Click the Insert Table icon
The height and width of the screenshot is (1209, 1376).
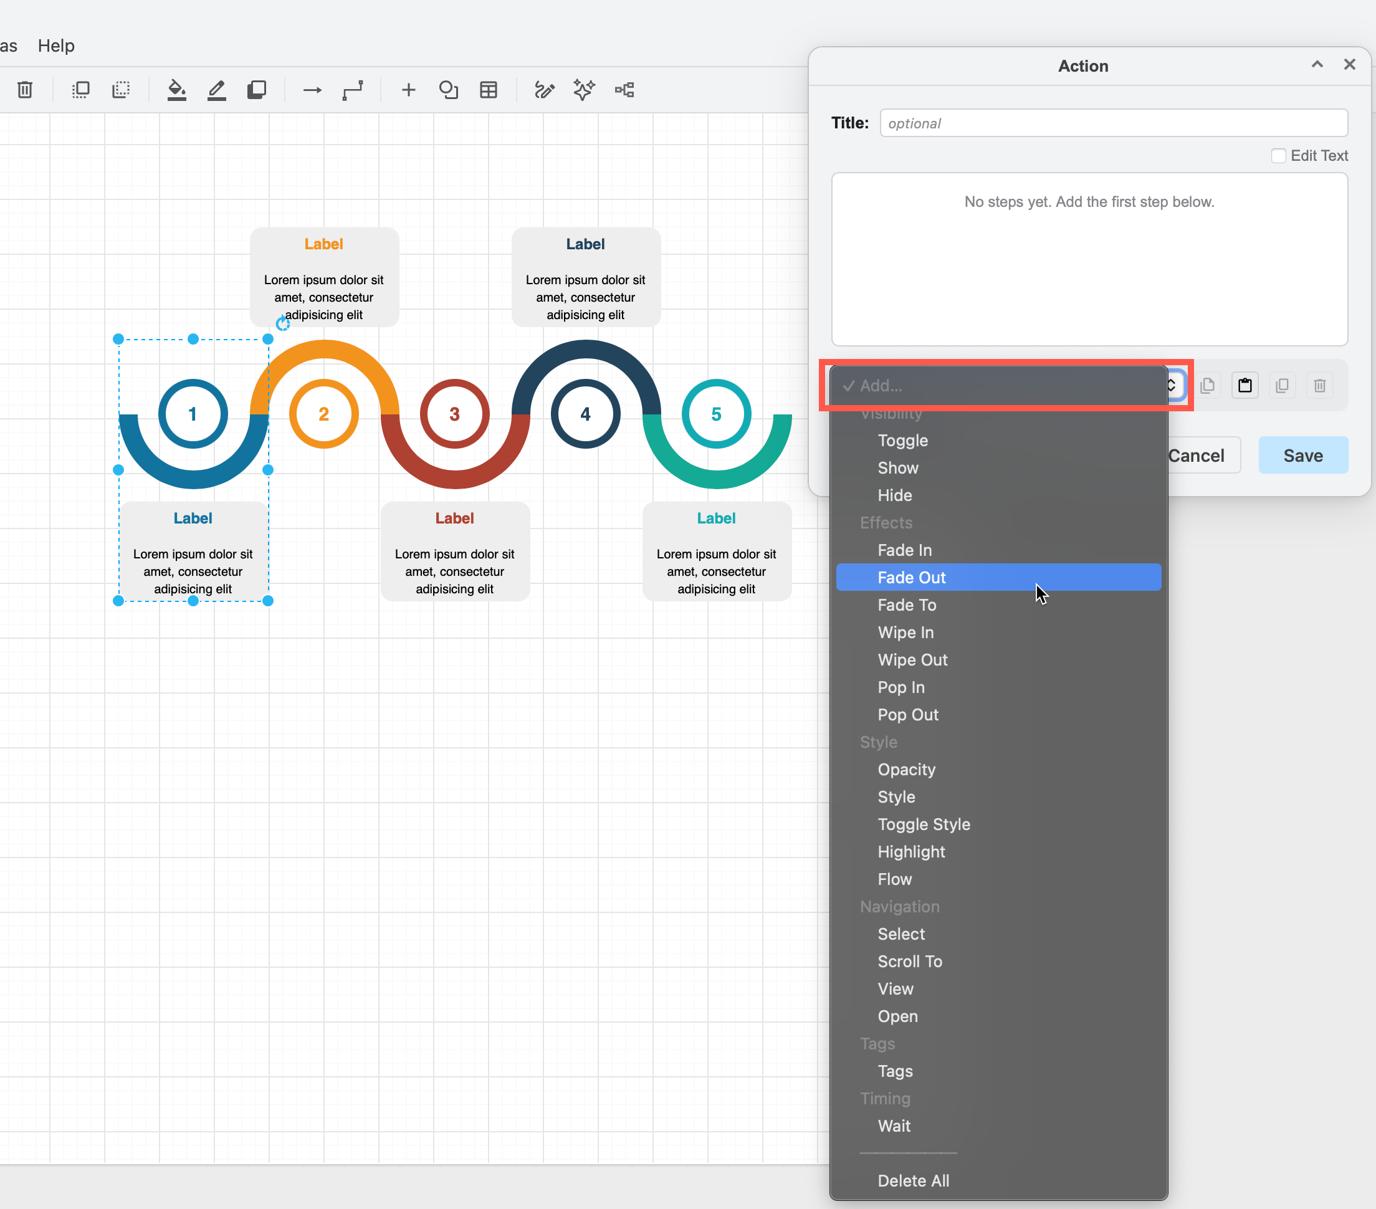[489, 90]
